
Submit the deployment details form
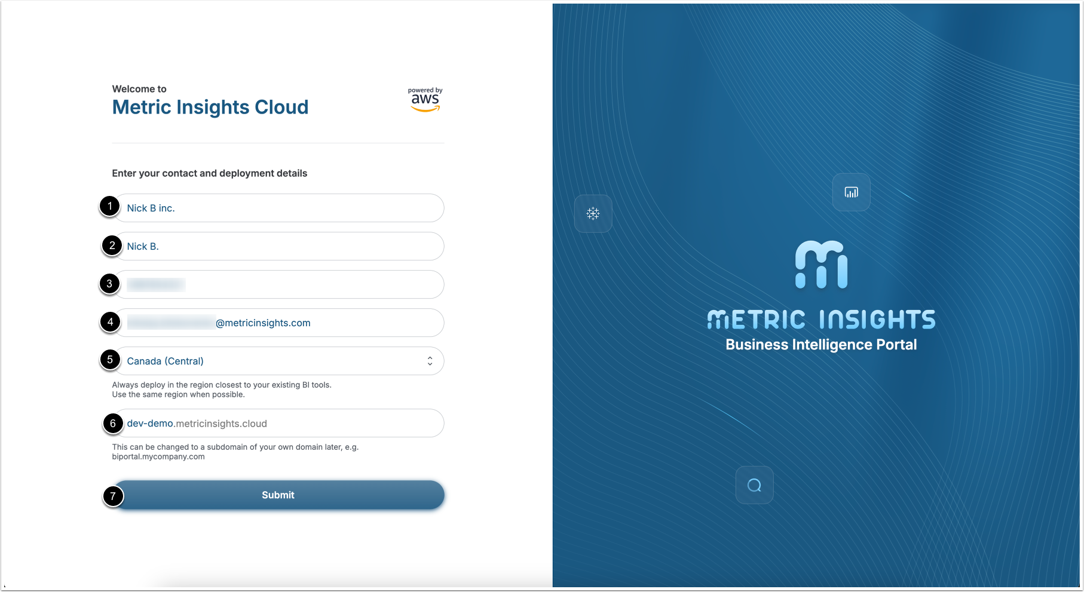(278, 495)
